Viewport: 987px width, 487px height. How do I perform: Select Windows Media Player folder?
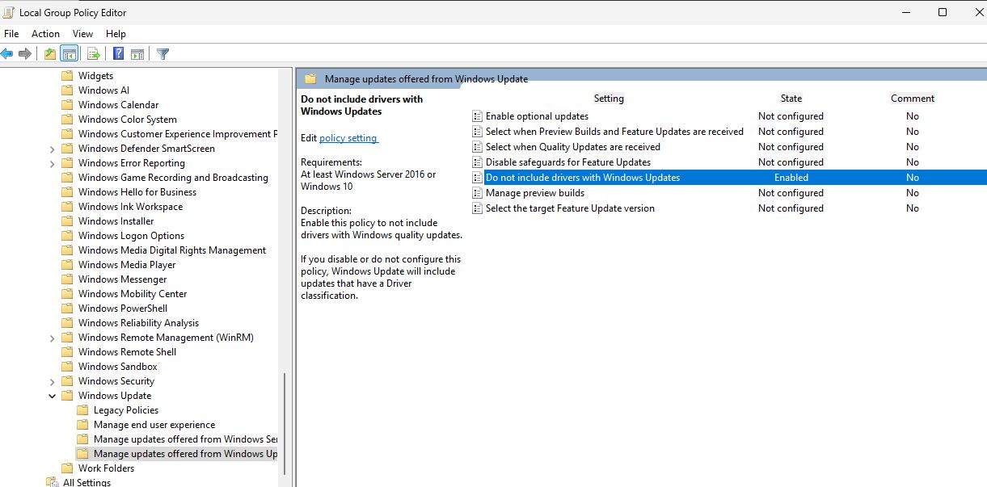click(x=127, y=265)
